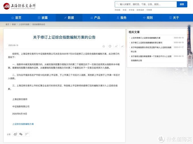This screenshot has width=193, height=144.
Task: Click the article title 关于修订上证综合指数编制方案的公告
Action: point(64,37)
